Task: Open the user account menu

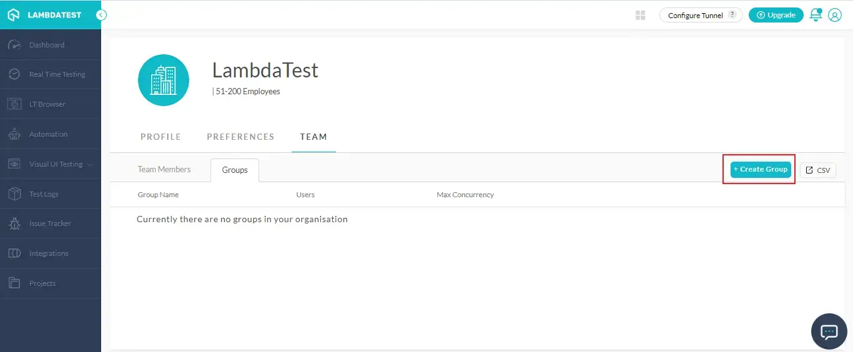Action: coord(835,16)
